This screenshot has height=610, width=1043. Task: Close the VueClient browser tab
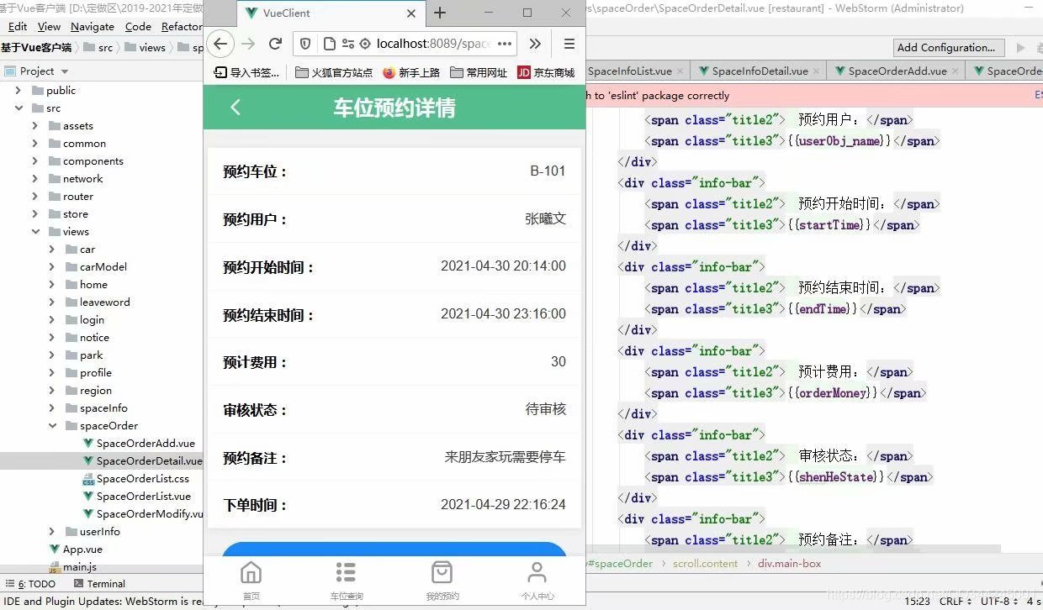tap(411, 13)
